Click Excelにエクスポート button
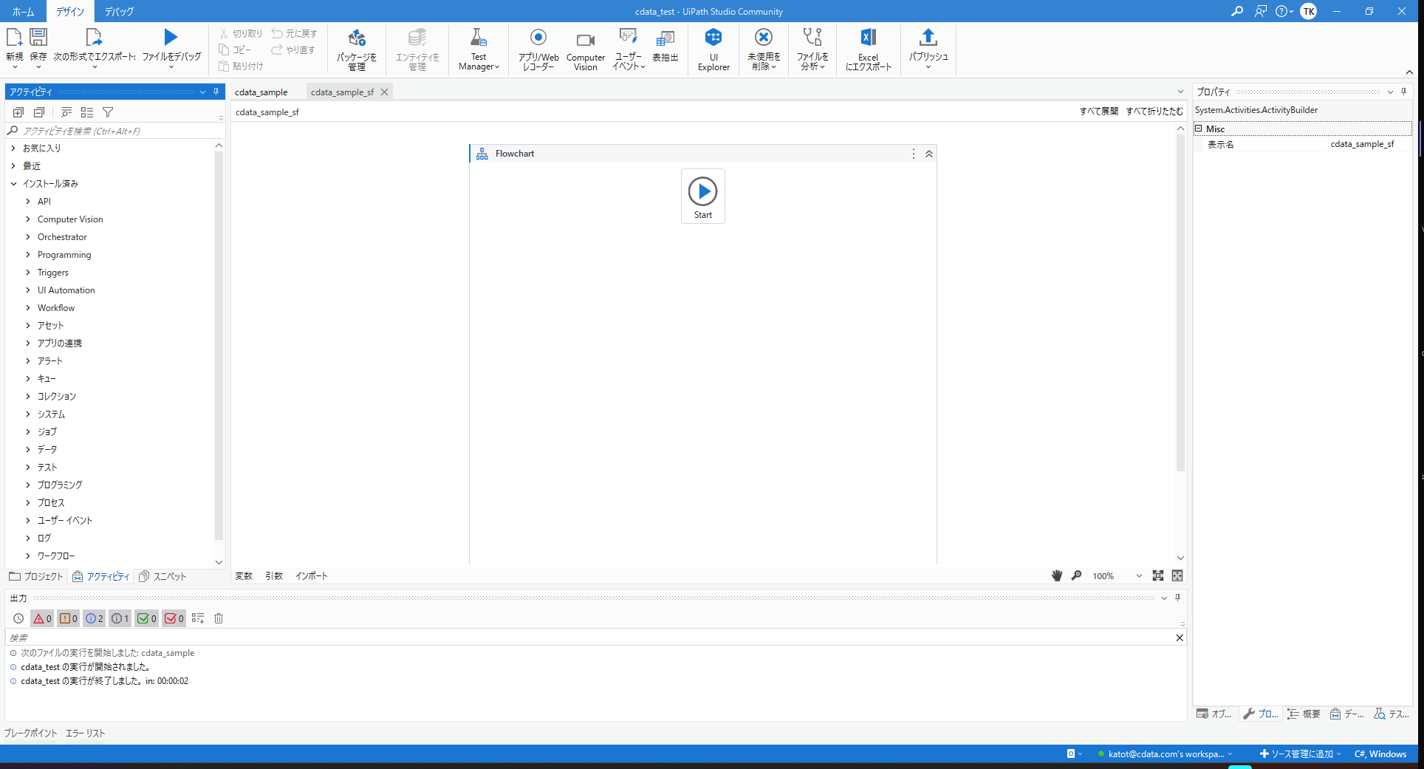The width and height of the screenshot is (1424, 769). pyautogui.click(x=869, y=49)
